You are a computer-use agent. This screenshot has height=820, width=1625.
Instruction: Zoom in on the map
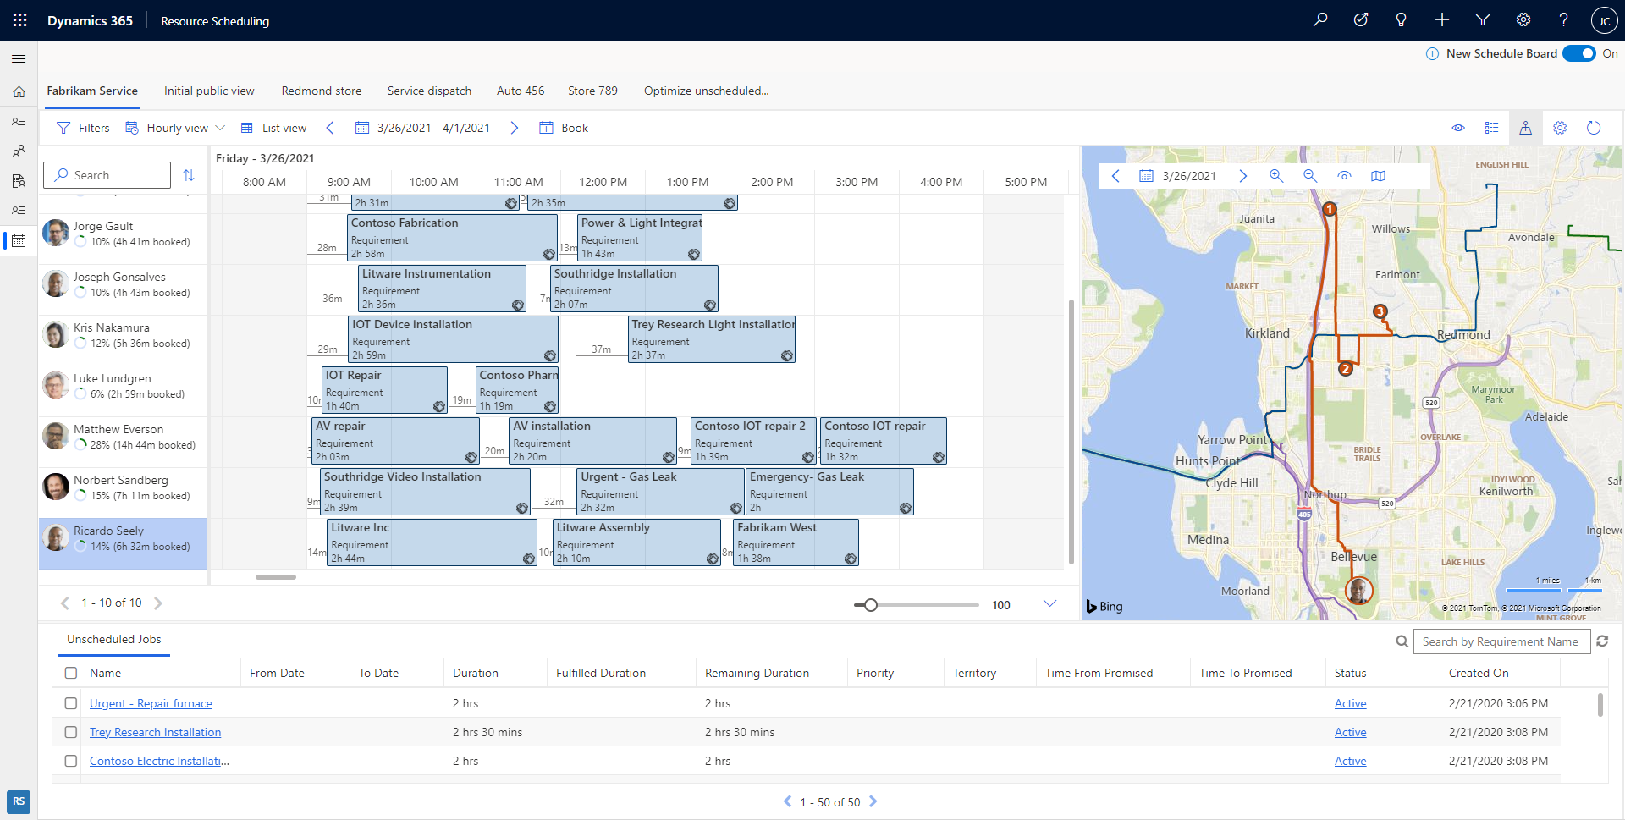[1276, 176]
